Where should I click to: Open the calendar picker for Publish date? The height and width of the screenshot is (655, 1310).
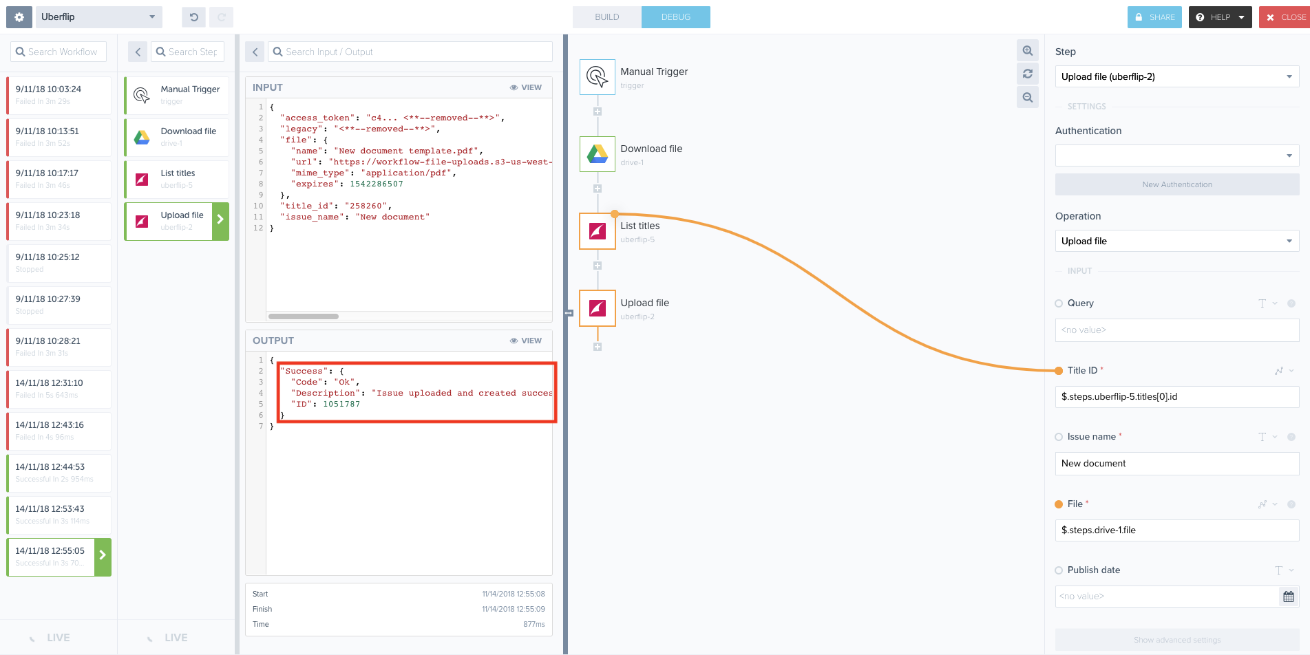click(1289, 596)
